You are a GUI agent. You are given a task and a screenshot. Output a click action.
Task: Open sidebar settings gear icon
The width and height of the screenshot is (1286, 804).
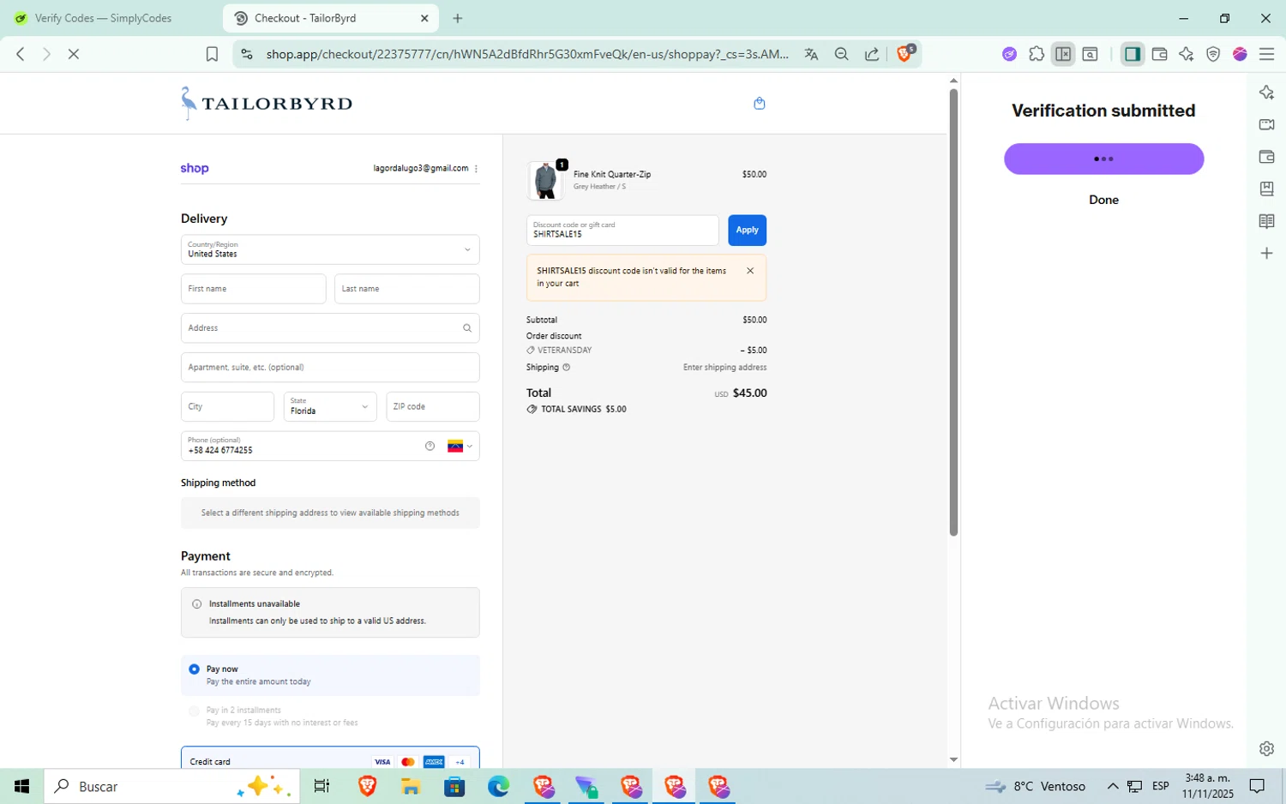1266,748
